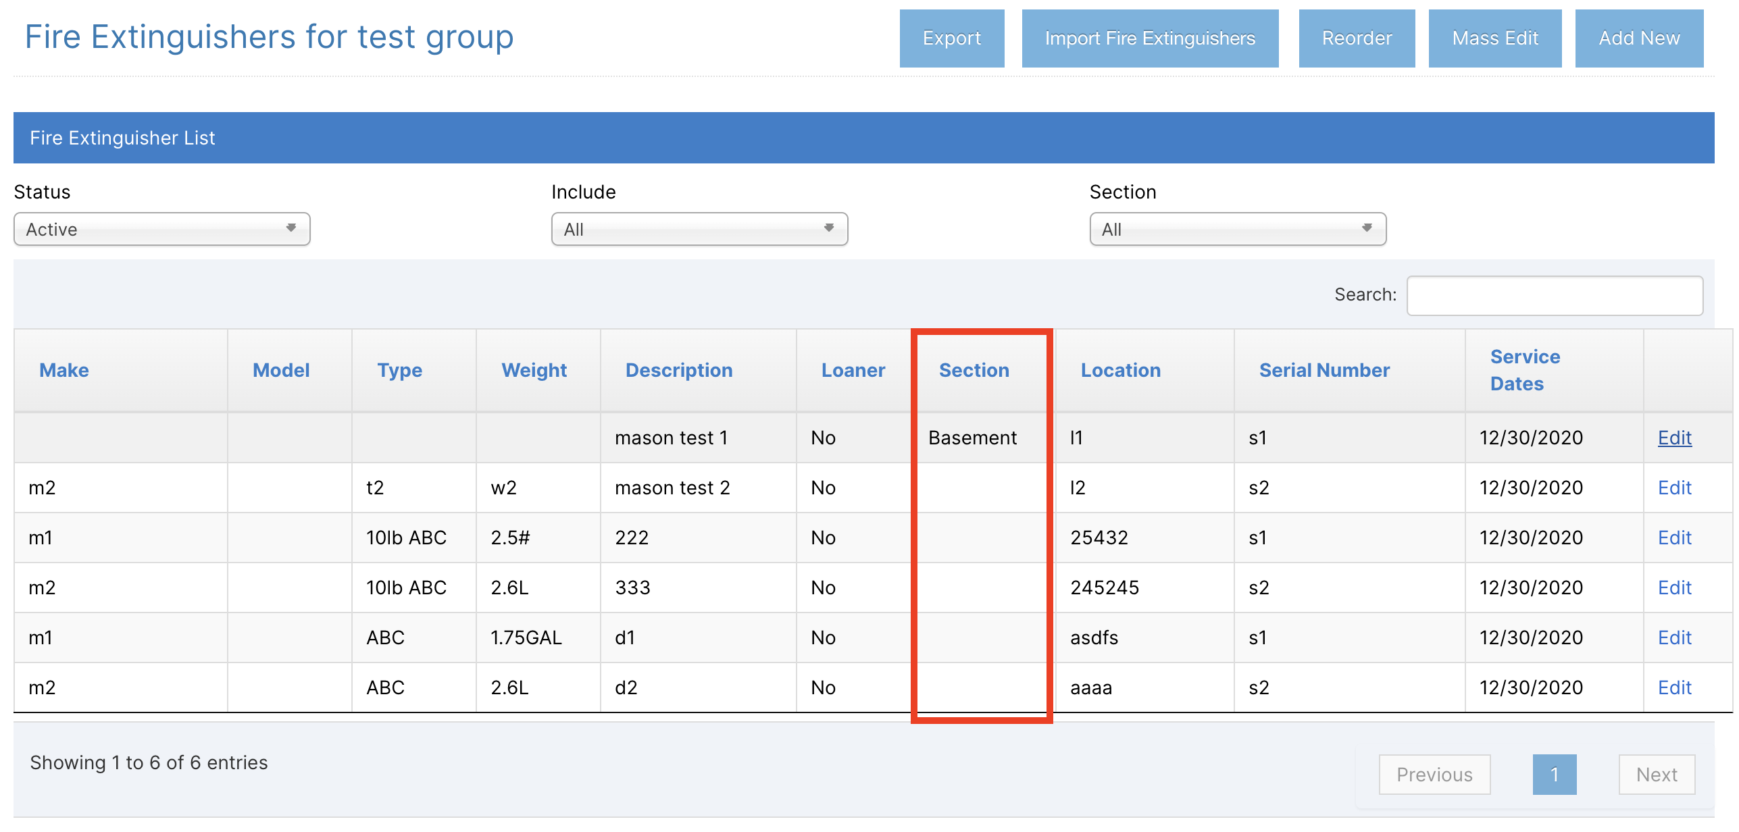
Task: Click the Next pagination button
Action: click(x=1657, y=775)
